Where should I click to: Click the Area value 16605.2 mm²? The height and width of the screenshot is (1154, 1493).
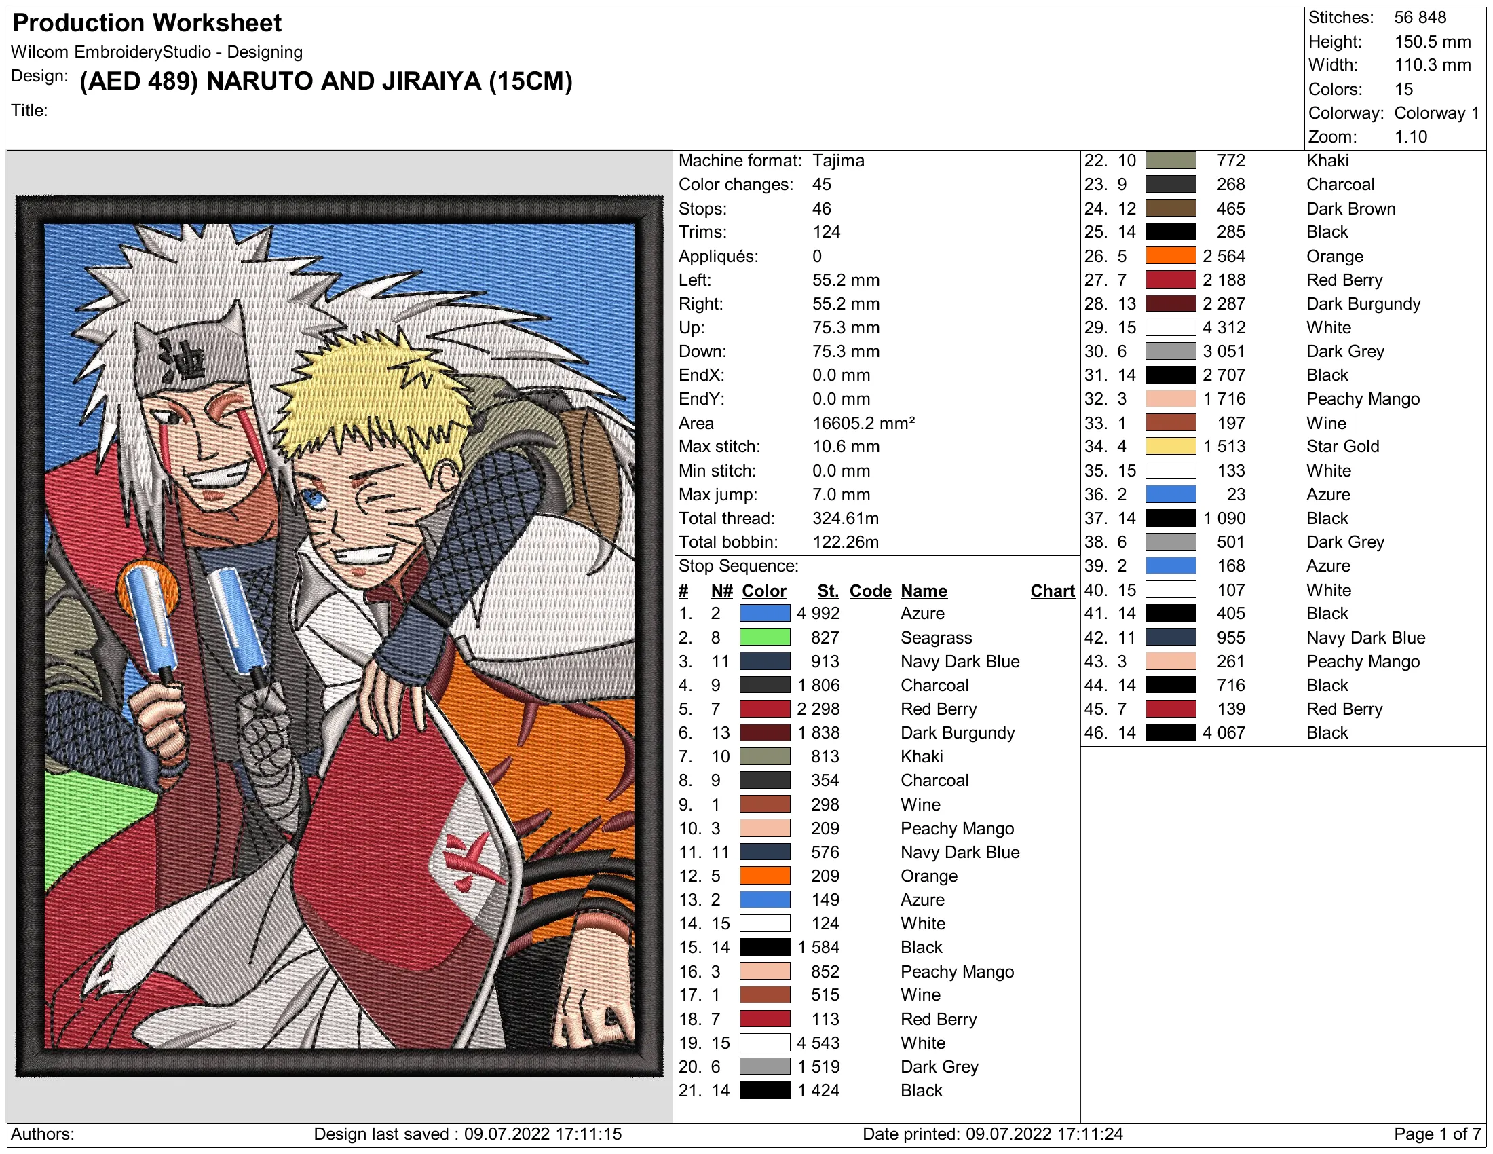(x=863, y=423)
